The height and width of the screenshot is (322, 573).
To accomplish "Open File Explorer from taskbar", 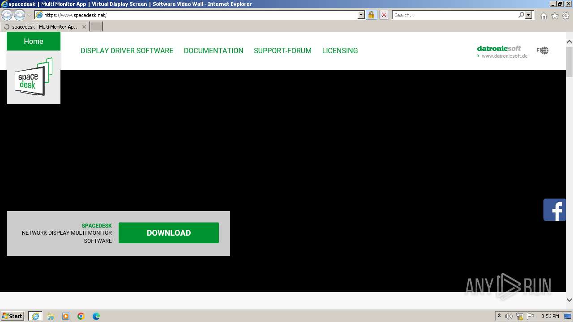I will click(x=51, y=316).
